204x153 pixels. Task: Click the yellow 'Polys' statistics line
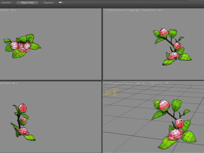111,92
